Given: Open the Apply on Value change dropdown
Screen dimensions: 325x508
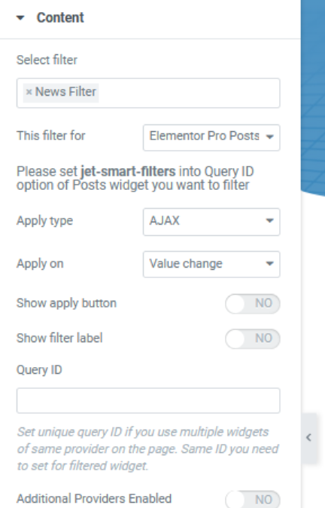Looking at the screenshot, I should pyautogui.click(x=211, y=265).
